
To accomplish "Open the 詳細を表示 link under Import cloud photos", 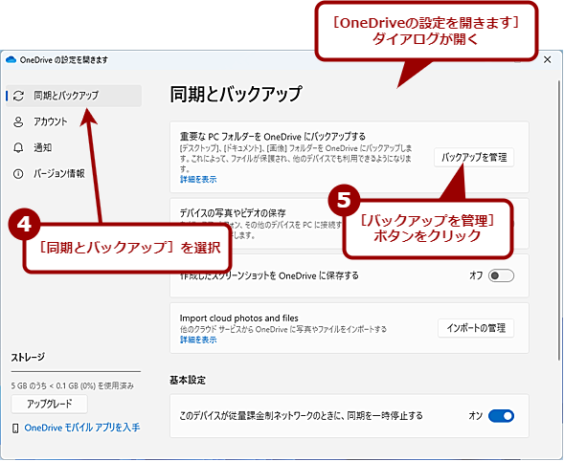I will tap(198, 340).
